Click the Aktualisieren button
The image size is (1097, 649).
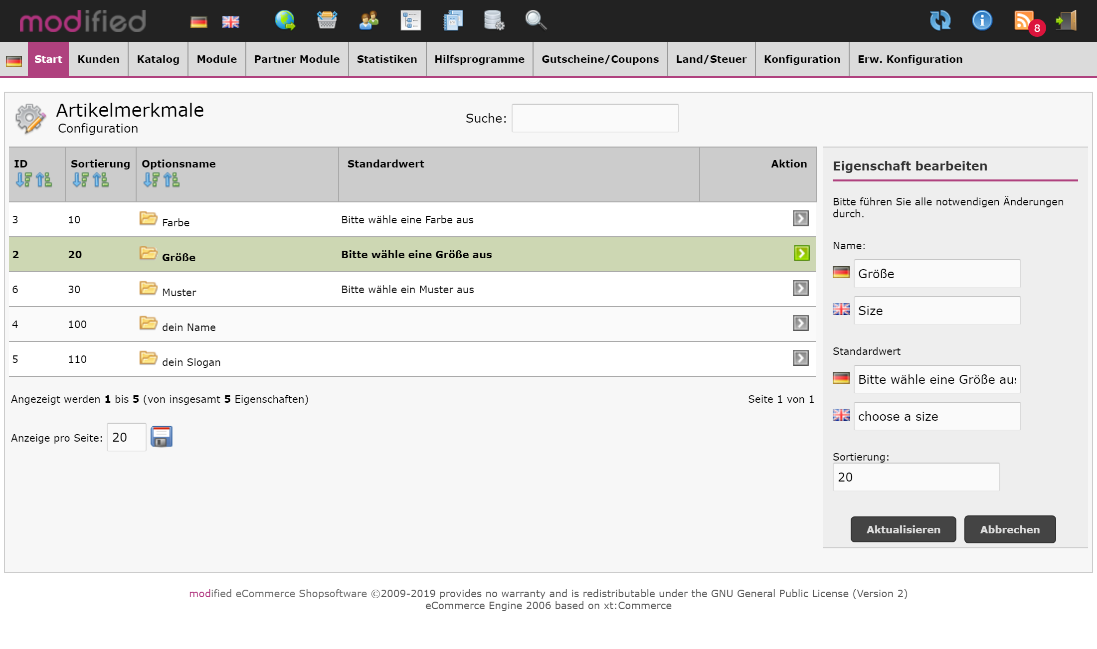[903, 529]
